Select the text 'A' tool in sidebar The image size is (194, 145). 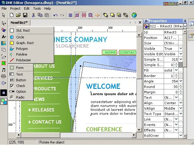point(4,37)
